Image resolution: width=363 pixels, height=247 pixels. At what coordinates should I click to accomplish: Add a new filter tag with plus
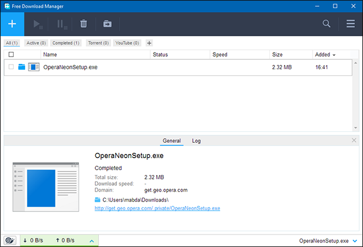coord(149,43)
